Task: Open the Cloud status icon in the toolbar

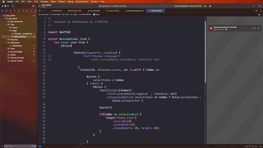Action: (x=210, y=6)
